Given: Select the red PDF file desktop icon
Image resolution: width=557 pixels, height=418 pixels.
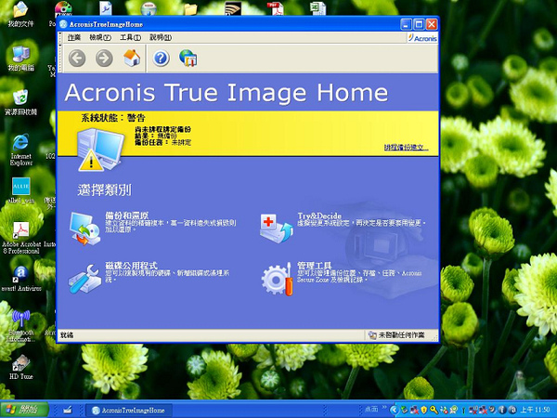Looking at the screenshot, I should [x=276, y=8].
